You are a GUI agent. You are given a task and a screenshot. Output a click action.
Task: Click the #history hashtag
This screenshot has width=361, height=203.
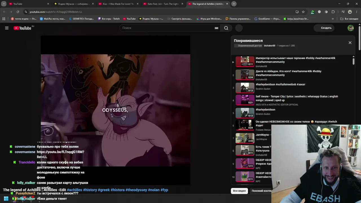90,190
